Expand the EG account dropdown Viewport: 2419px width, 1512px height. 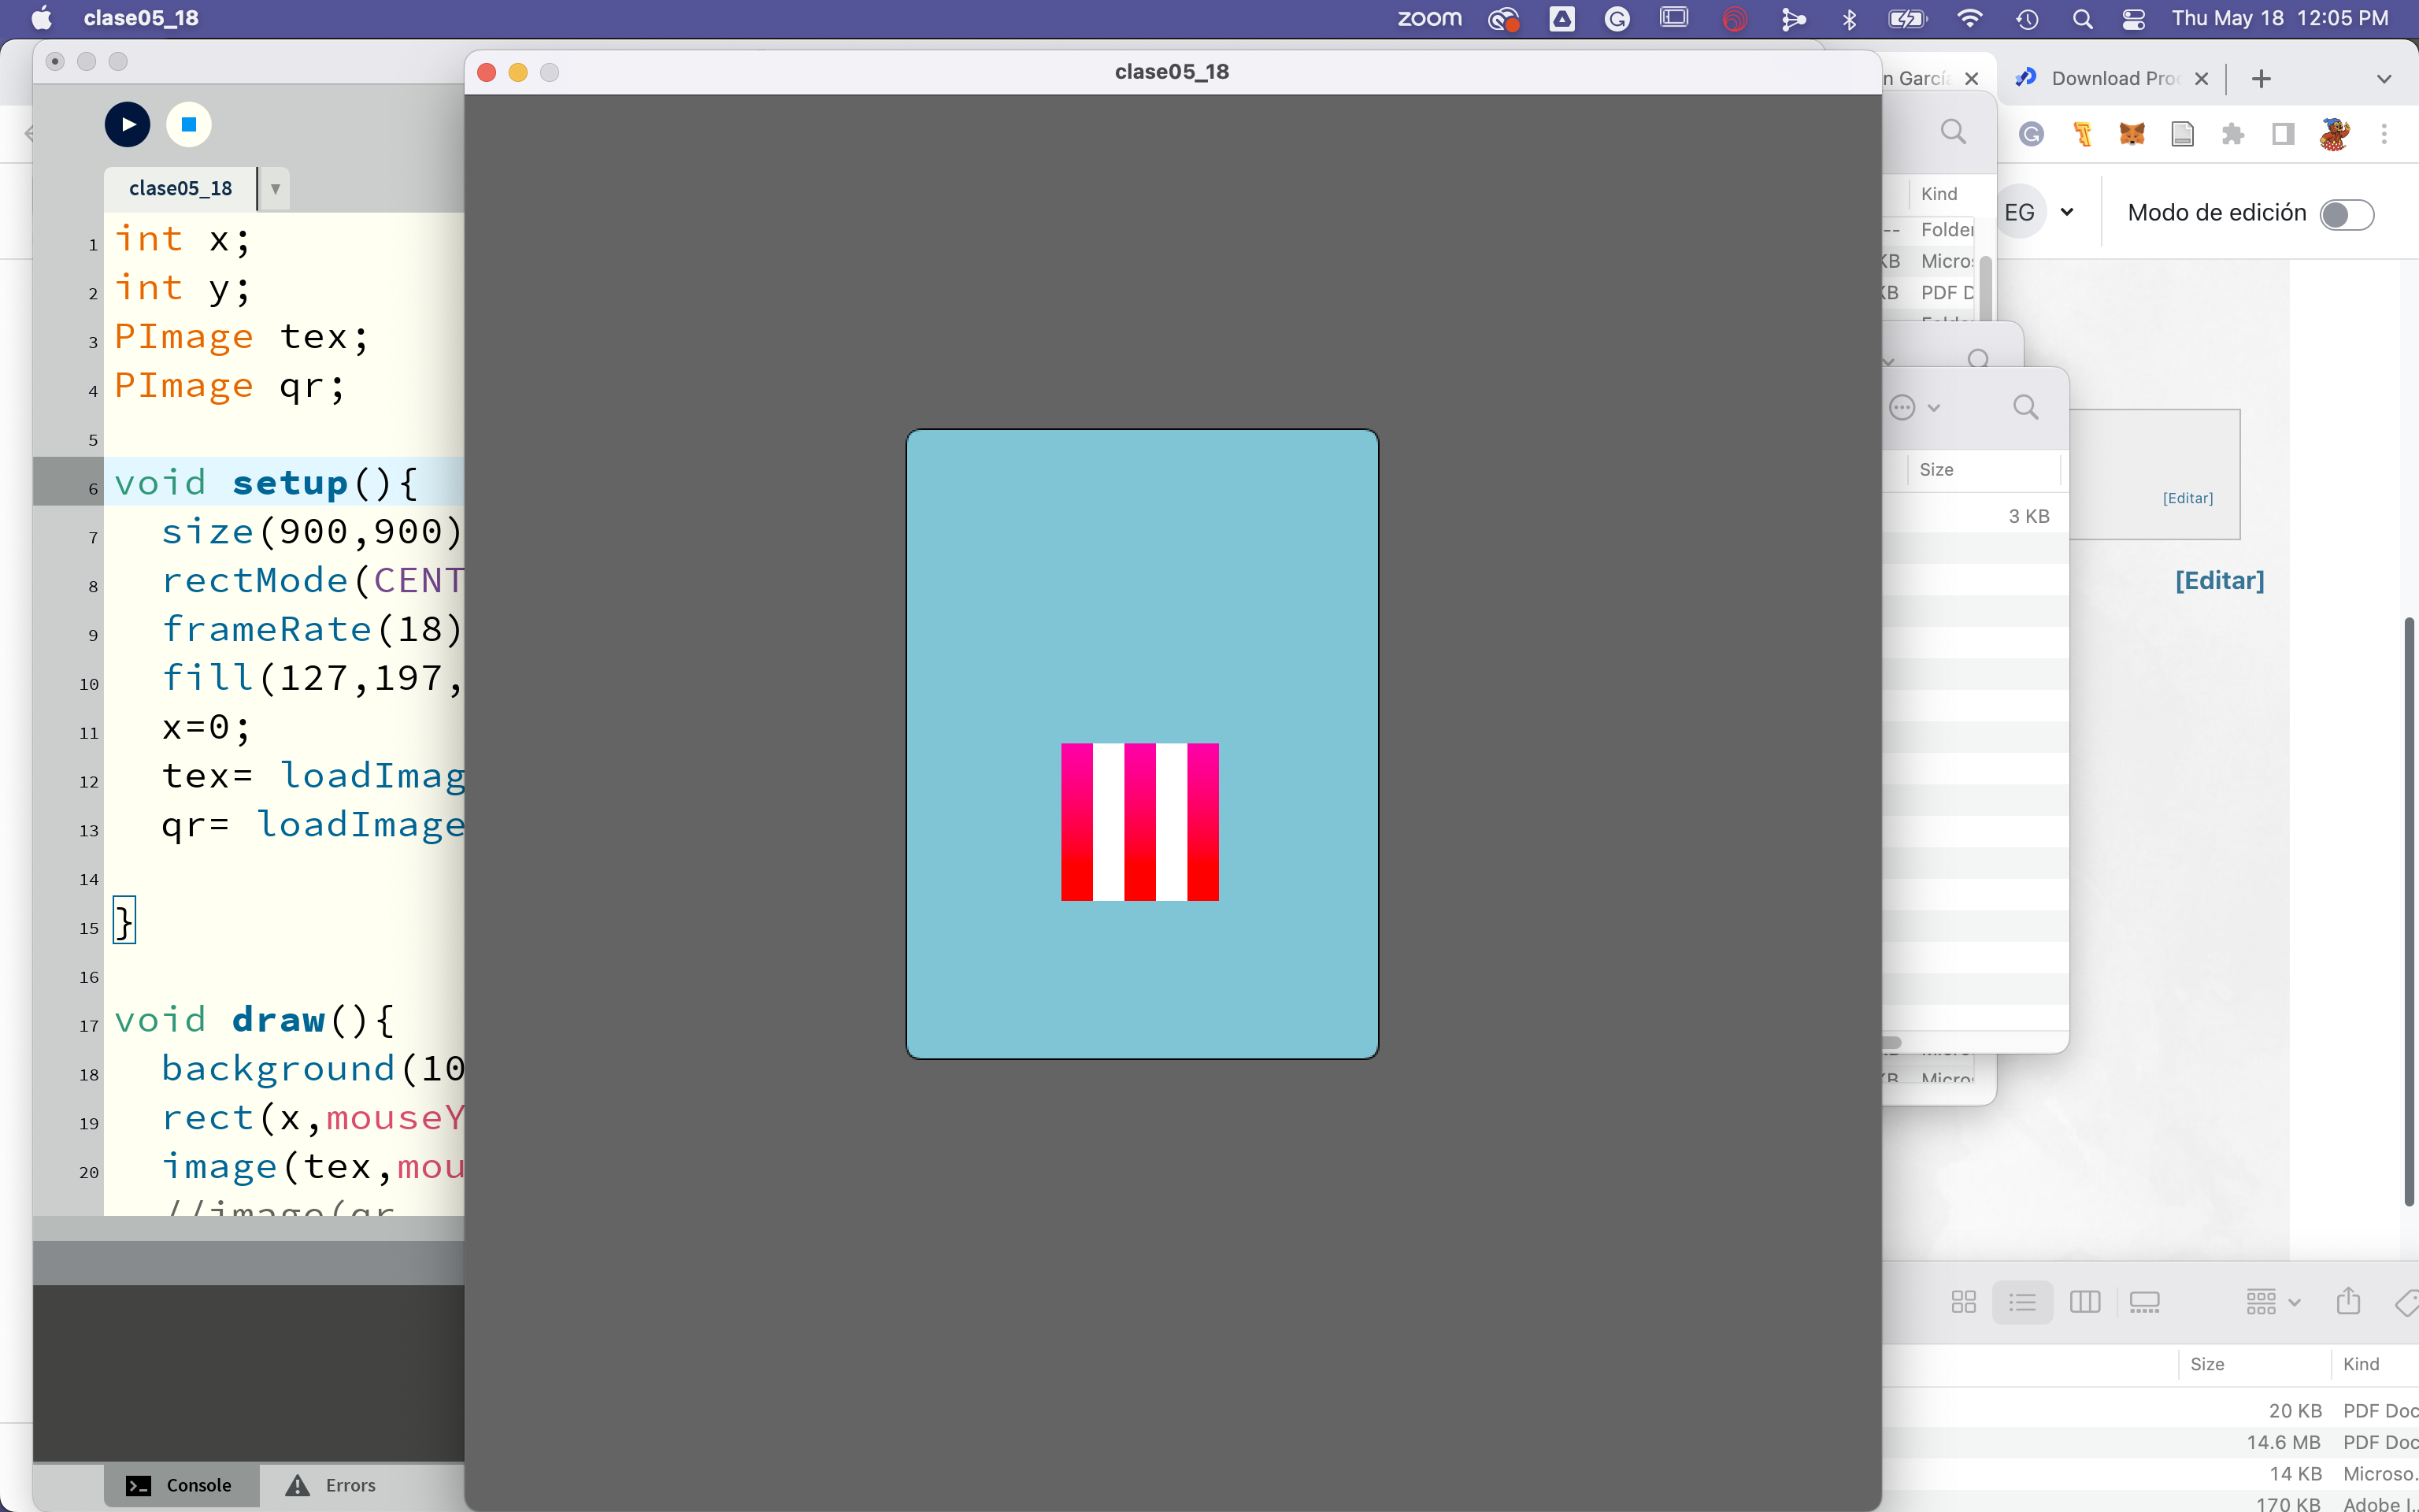click(x=2066, y=212)
